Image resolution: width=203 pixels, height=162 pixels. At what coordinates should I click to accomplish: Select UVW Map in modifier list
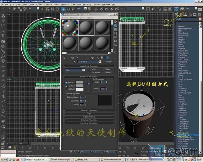182,135
